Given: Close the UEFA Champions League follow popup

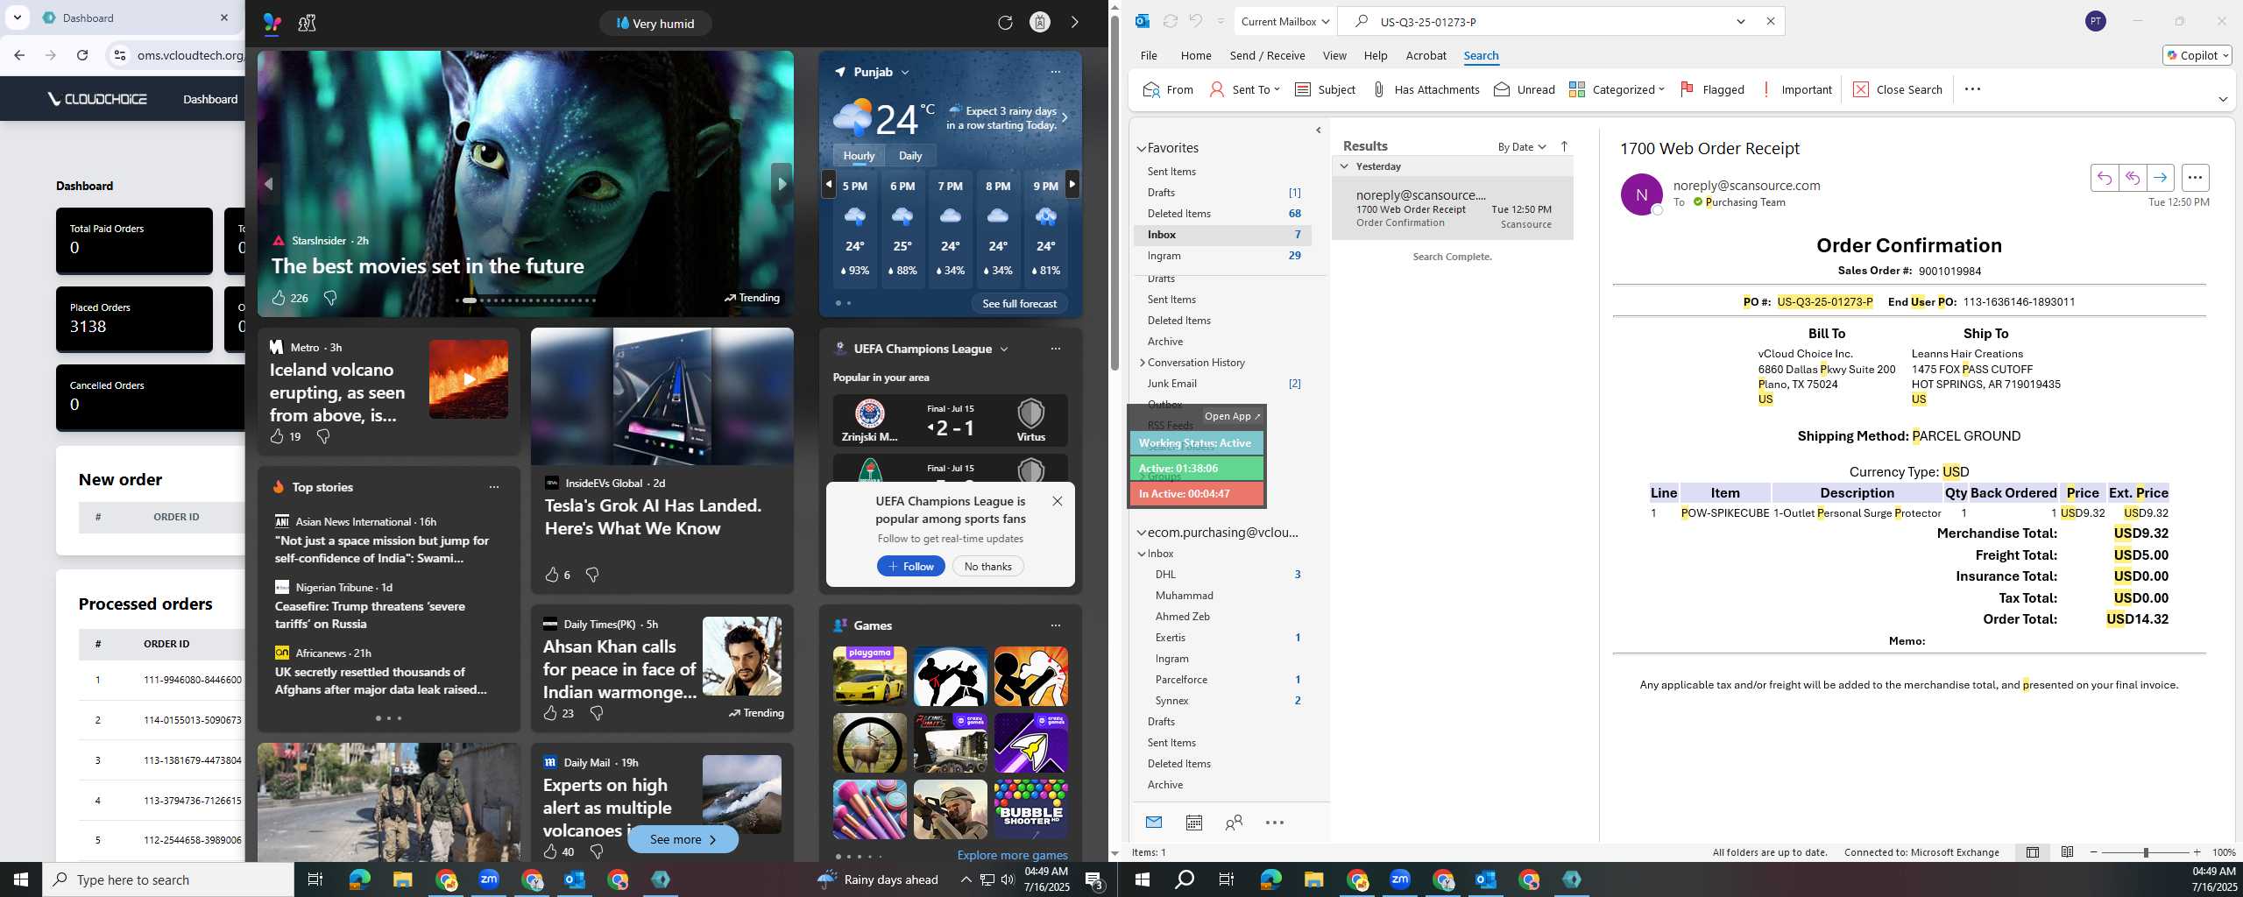Looking at the screenshot, I should (x=1058, y=501).
